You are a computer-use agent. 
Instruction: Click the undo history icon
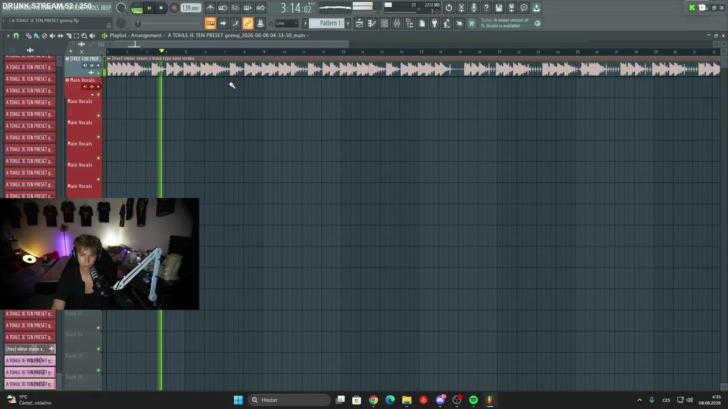coord(449,8)
